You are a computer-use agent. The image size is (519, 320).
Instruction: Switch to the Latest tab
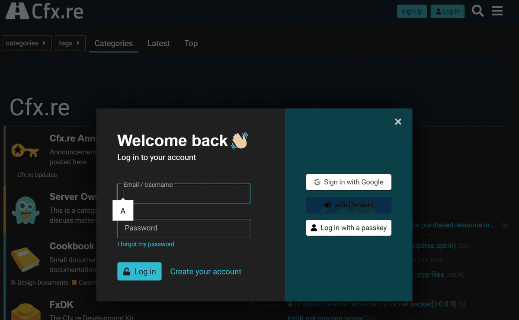pyautogui.click(x=158, y=43)
